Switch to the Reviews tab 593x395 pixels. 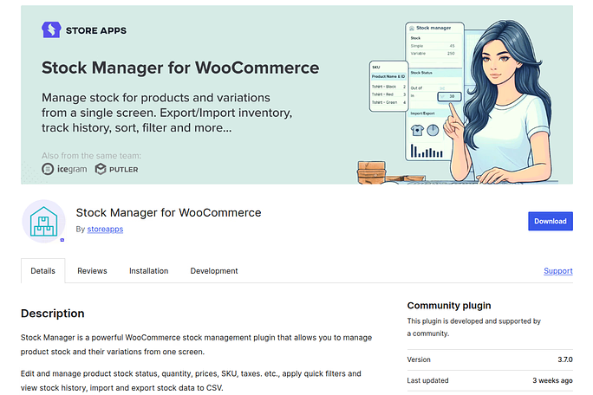[92, 270]
